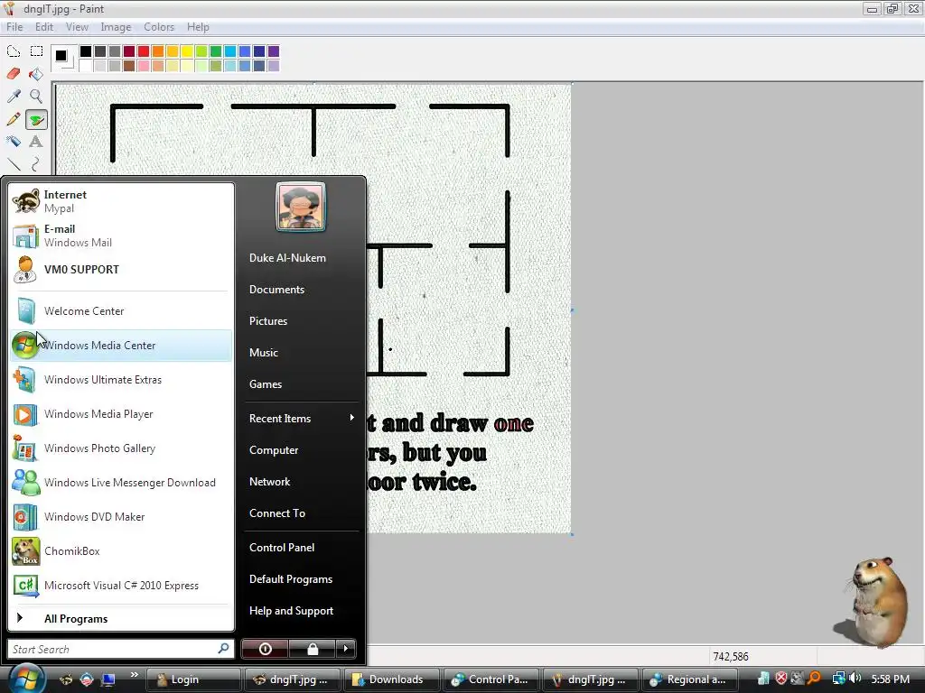925x693 pixels.
Task: Open Games from Start menu
Action: pos(302,384)
